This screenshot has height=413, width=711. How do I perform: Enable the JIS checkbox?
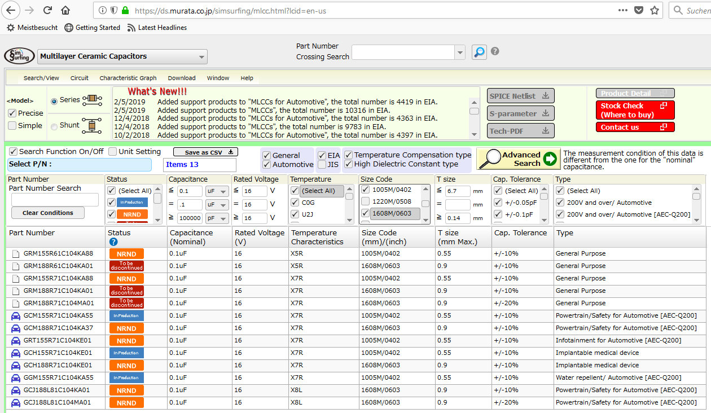(321, 165)
